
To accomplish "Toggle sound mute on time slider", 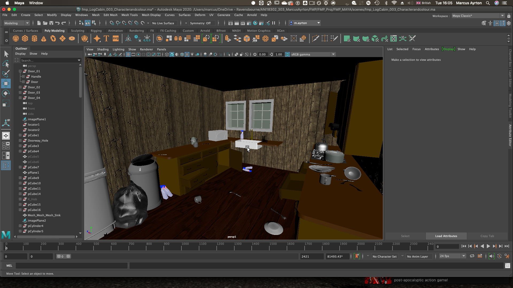I will pos(492,256).
